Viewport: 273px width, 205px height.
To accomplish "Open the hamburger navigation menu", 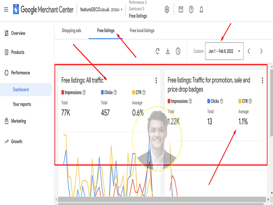I will (6, 9).
